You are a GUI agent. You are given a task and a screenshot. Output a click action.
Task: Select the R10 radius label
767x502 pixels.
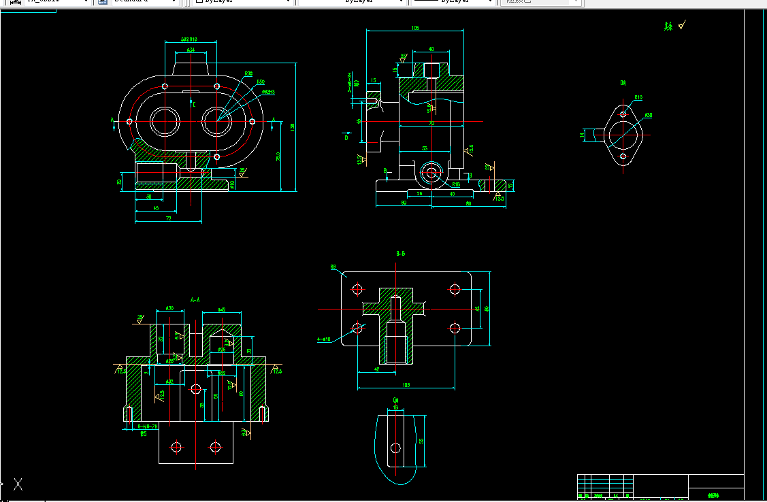click(638, 97)
